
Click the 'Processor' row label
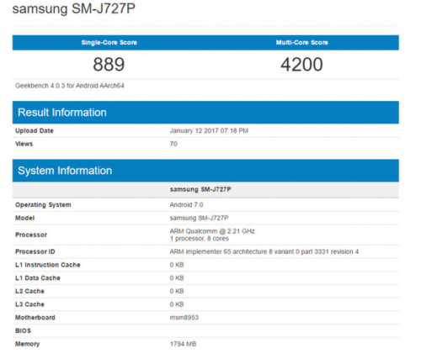point(31,235)
